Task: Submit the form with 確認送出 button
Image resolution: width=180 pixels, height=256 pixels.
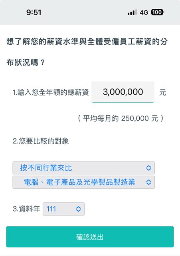Action: [90, 237]
